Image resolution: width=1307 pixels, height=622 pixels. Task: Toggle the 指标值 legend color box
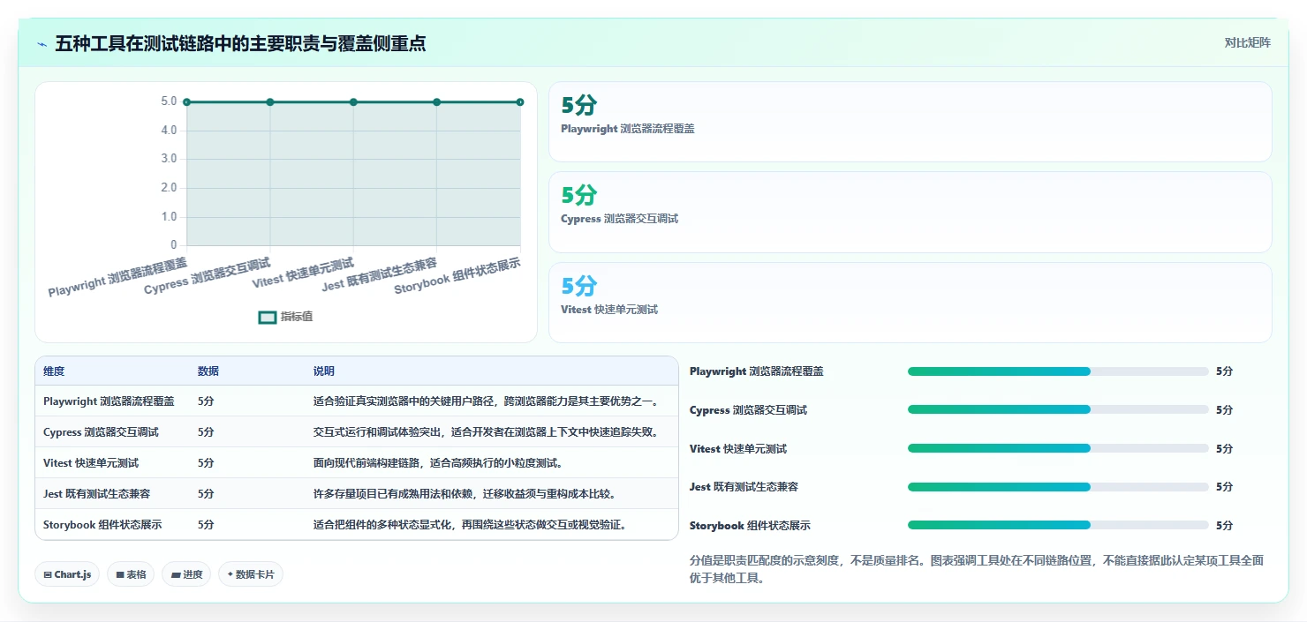(268, 318)
